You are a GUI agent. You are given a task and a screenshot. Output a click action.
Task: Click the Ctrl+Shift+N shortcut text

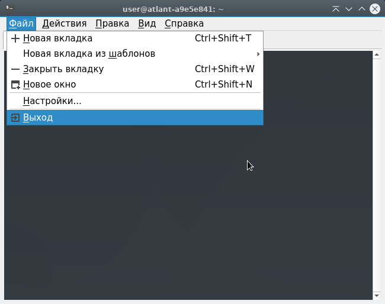pos(223,85)
